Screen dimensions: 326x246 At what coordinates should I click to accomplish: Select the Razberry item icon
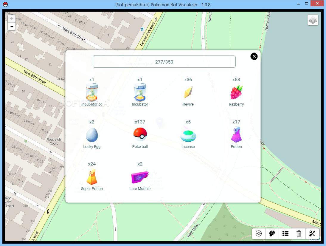(x=236, y=92)
